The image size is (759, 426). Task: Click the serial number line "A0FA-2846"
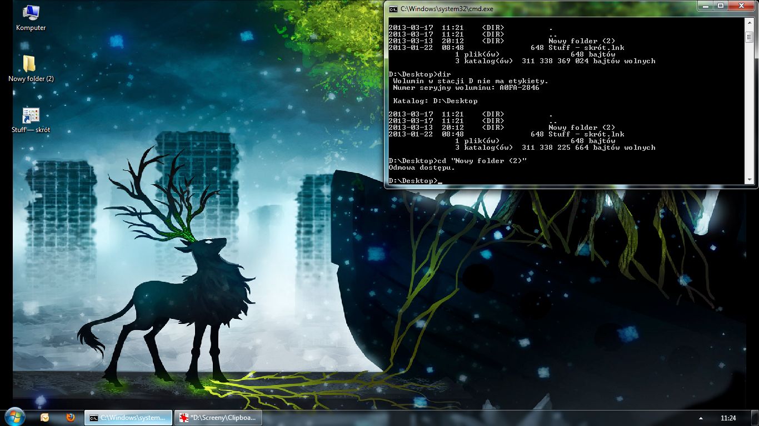[x=466, y=88]
